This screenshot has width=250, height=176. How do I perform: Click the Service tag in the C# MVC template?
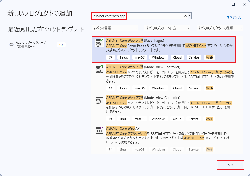point(194,88)
